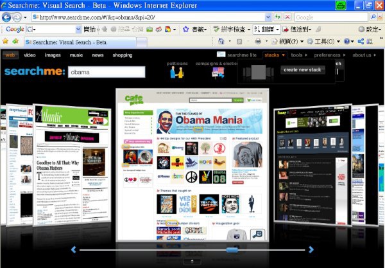The image size is (385, 268).
Task: Open the 工具(O) tools menu
Action: pos(323,42)
